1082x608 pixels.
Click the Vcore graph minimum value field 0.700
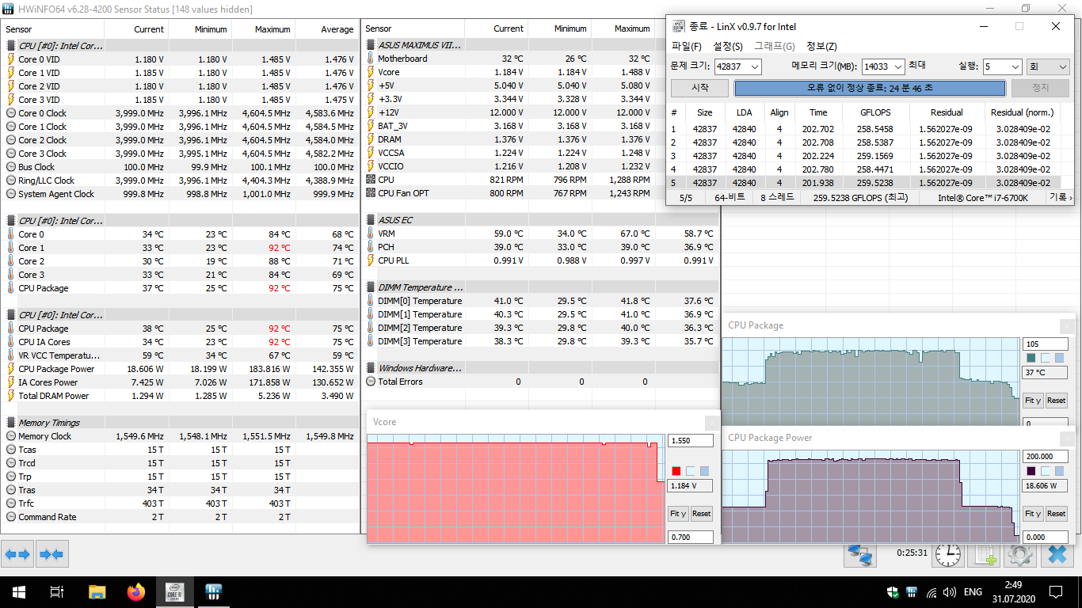[691, 538]
